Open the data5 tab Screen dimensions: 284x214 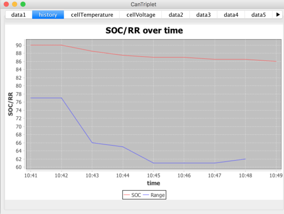click(x=258, y=15)
